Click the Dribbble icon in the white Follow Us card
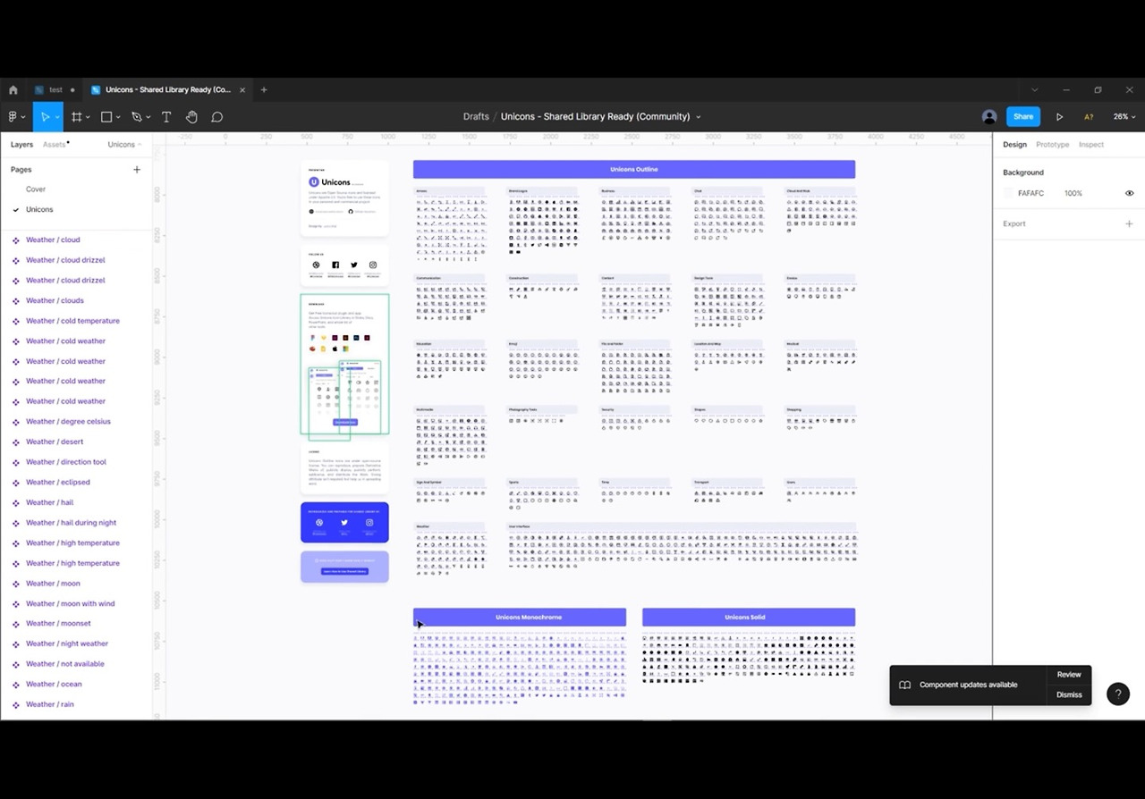 316,265
